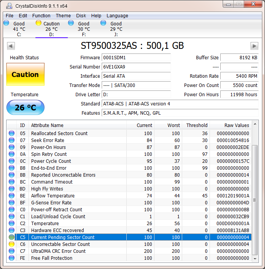
Task: Click status icon for UltraDMA CRC Error Count
Action: point(12,251)
